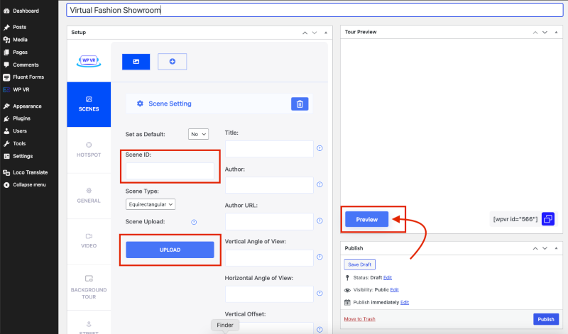
Task: Add a new scene with plus icon
Action: [x=172, y=62]
